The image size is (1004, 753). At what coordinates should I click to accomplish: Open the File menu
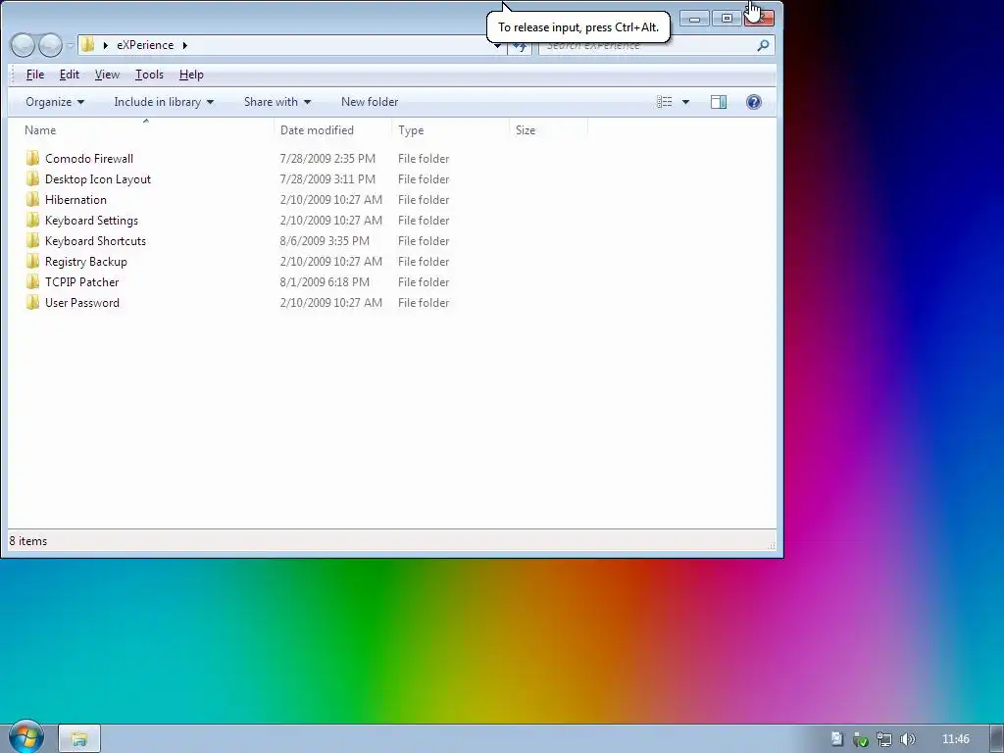pos(35,75)
